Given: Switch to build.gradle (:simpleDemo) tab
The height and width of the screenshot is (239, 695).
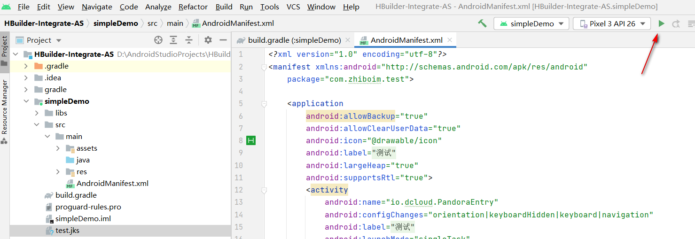Looking at the screenshot, I should click(294, 40).
